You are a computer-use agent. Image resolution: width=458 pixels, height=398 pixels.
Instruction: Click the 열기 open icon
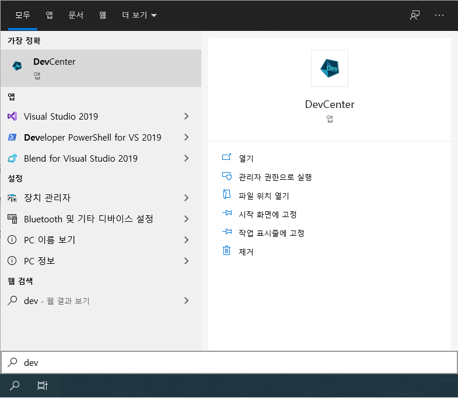click(226, 157)
